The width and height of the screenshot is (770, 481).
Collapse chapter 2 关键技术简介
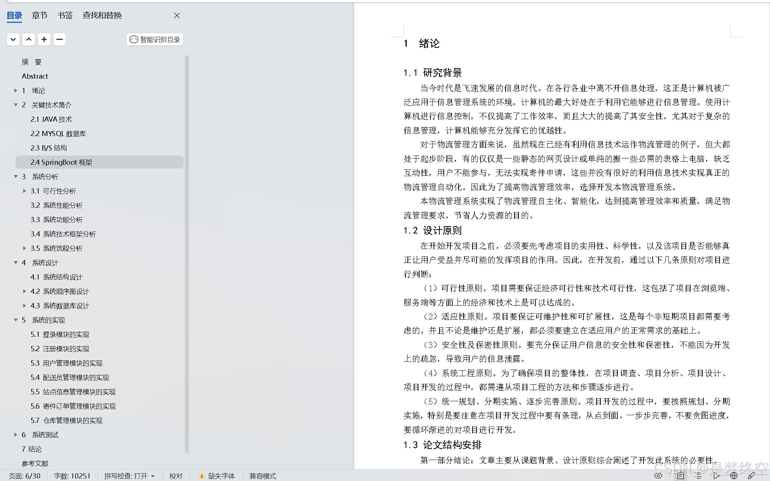click(x=16, y=105)
